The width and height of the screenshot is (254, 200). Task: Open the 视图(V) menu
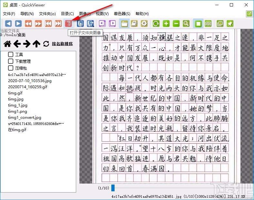coord(102,14)
